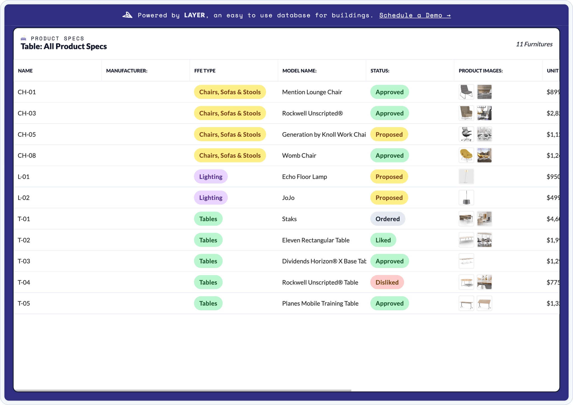Open the yellow Womb Chair image
The width and height of the screenshot is (573, 405).
tap(466, 155)
